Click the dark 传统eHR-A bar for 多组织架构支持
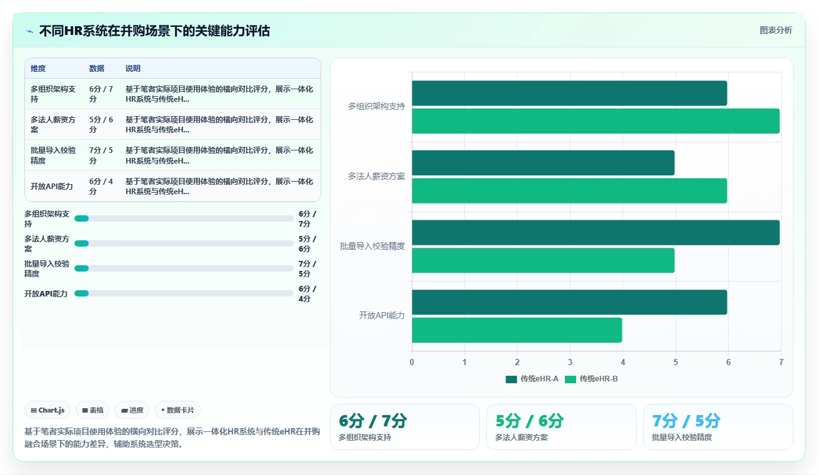This screenshot has width=818, height=475. click(569, 93)
